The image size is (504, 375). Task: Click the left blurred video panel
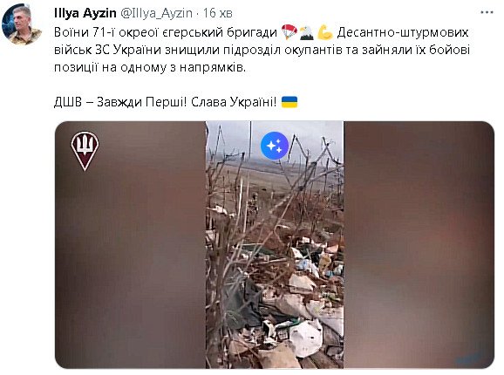[130, 245]
